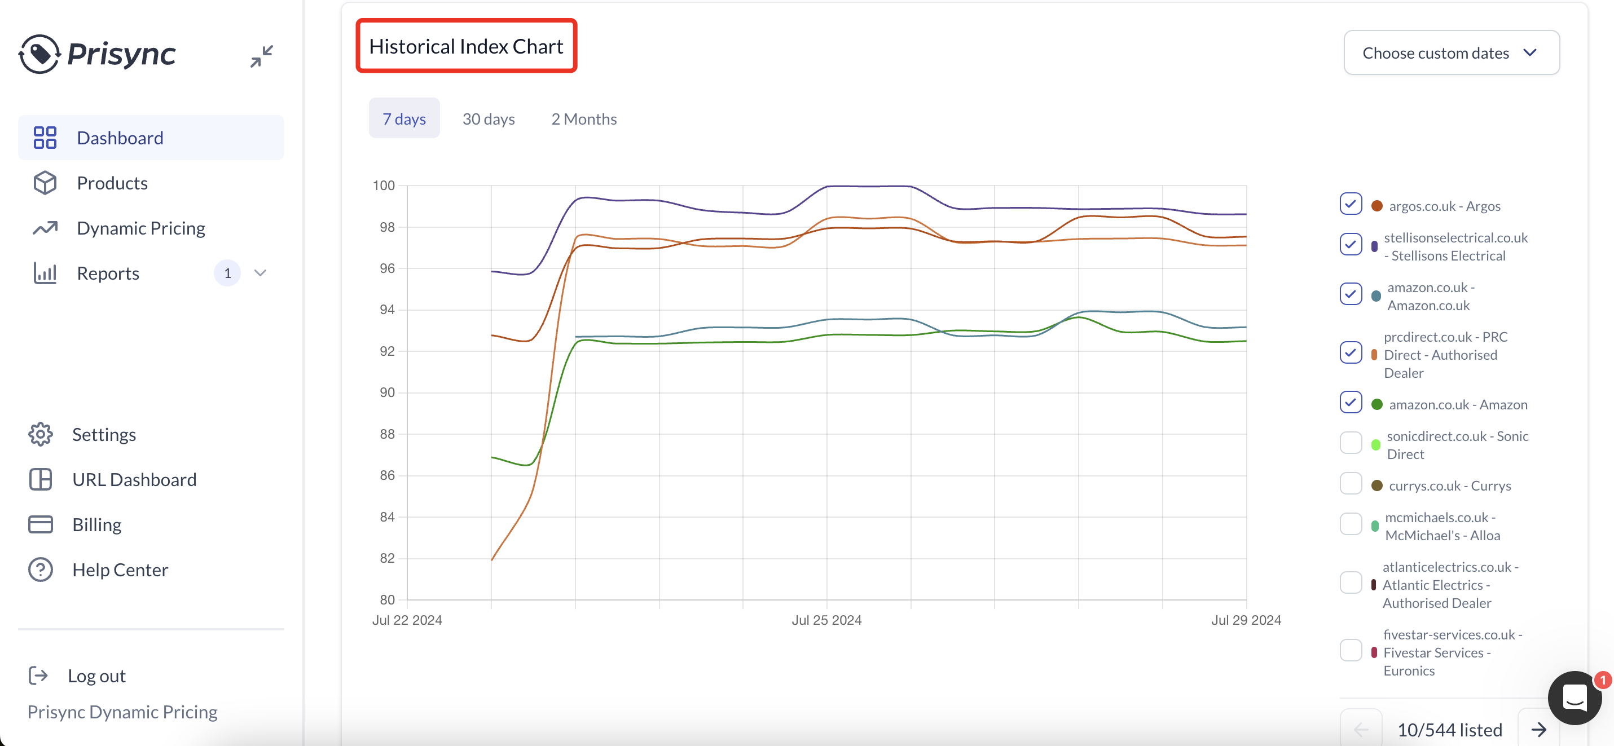Uncheck amazon.co.uk - Amazon.co.uk series
Image resolution: width=1614 pixels, height=746 pixels.
point(1351,293)
